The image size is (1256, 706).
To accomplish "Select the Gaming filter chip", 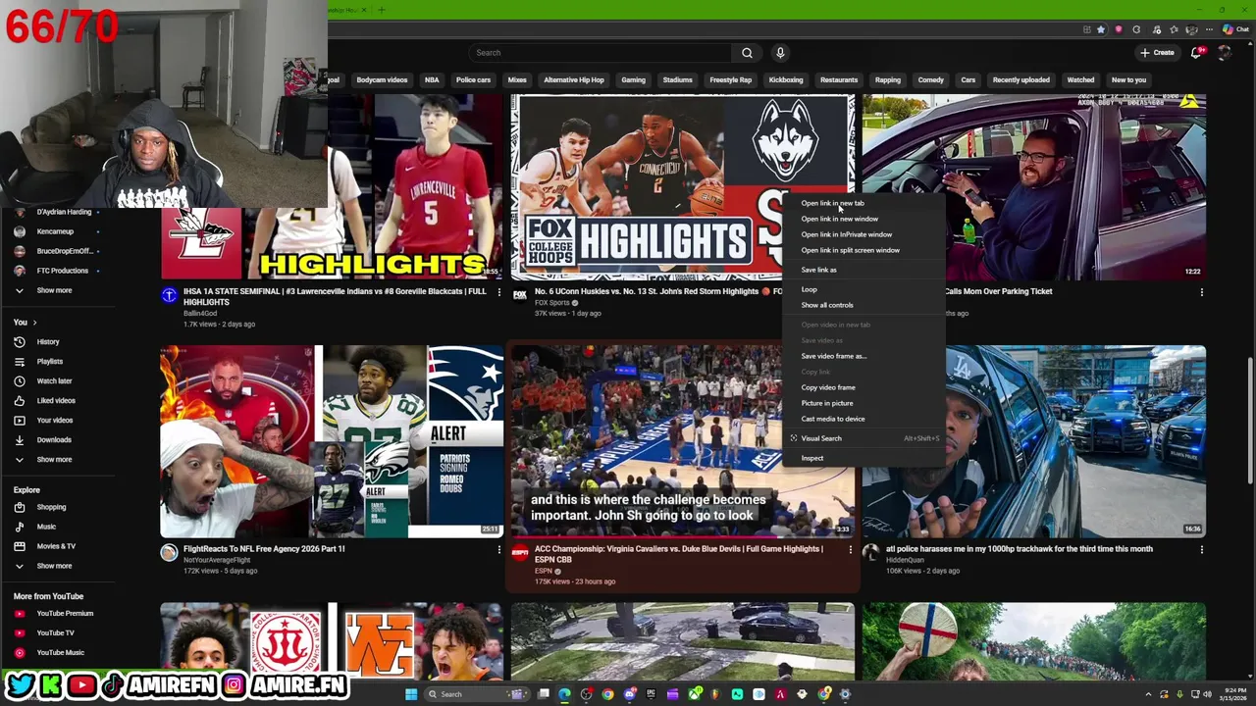I will coord(633,80).
